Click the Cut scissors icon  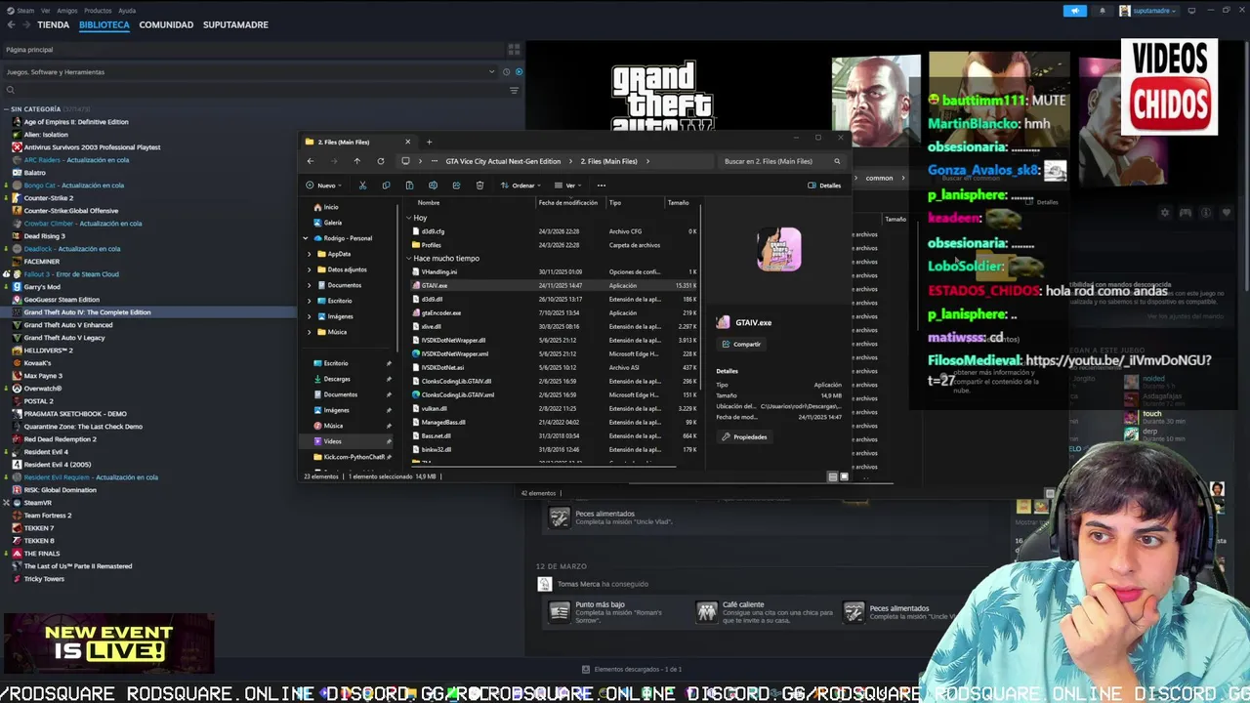pyautogui.click(x=362, y=186)
